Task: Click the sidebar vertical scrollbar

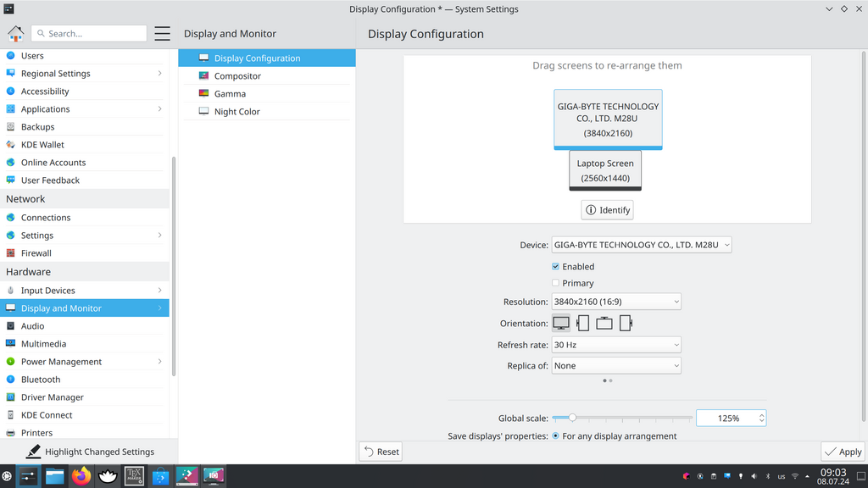Action: tap(174, 265)
